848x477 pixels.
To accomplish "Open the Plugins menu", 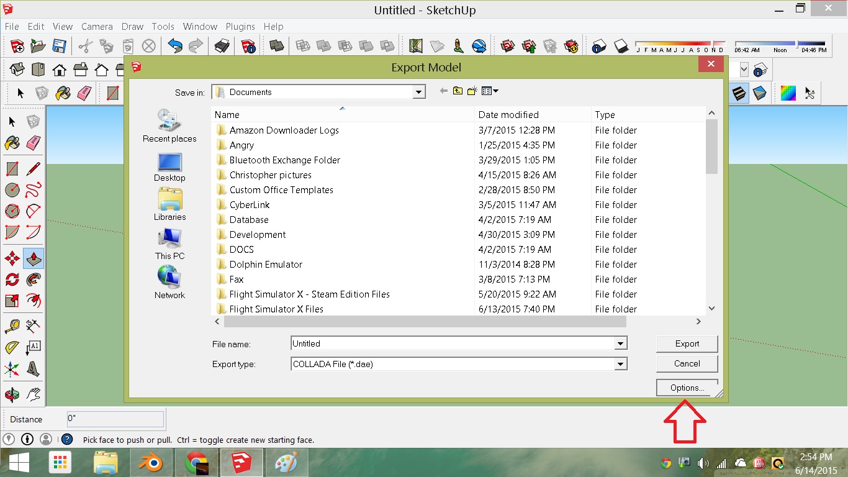I will pos(240,27).
